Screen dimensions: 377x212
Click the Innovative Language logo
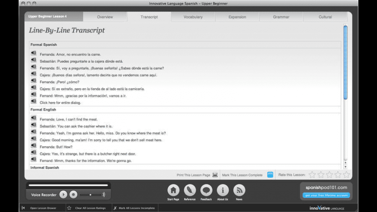327,208
